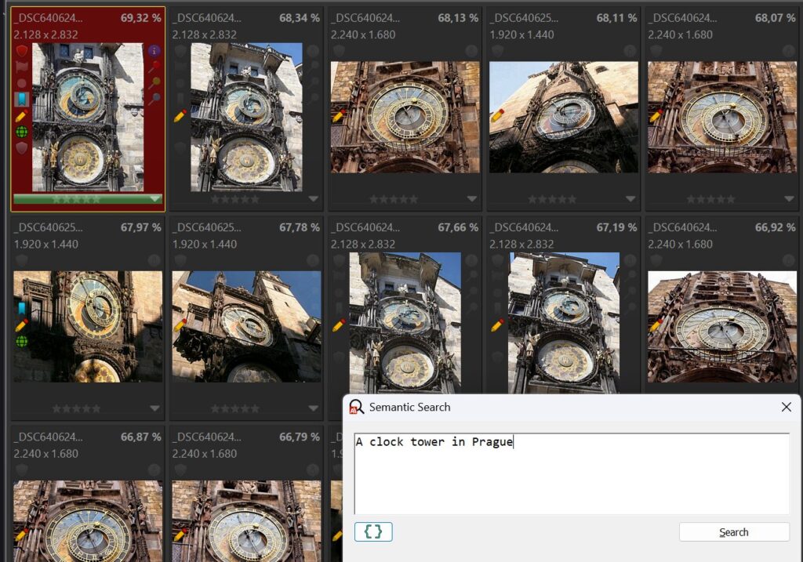The width and height of the screenshot is (803, 562).
Task: Open the rating dropdown arrow on the 69,32 % thumbnail
Action: tap(154, 199)
